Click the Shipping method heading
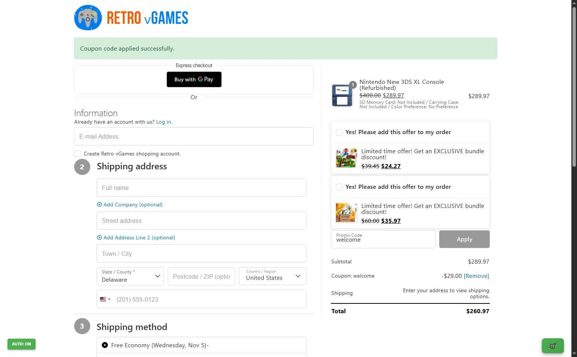The image size is (577, 357). [132, 327]
